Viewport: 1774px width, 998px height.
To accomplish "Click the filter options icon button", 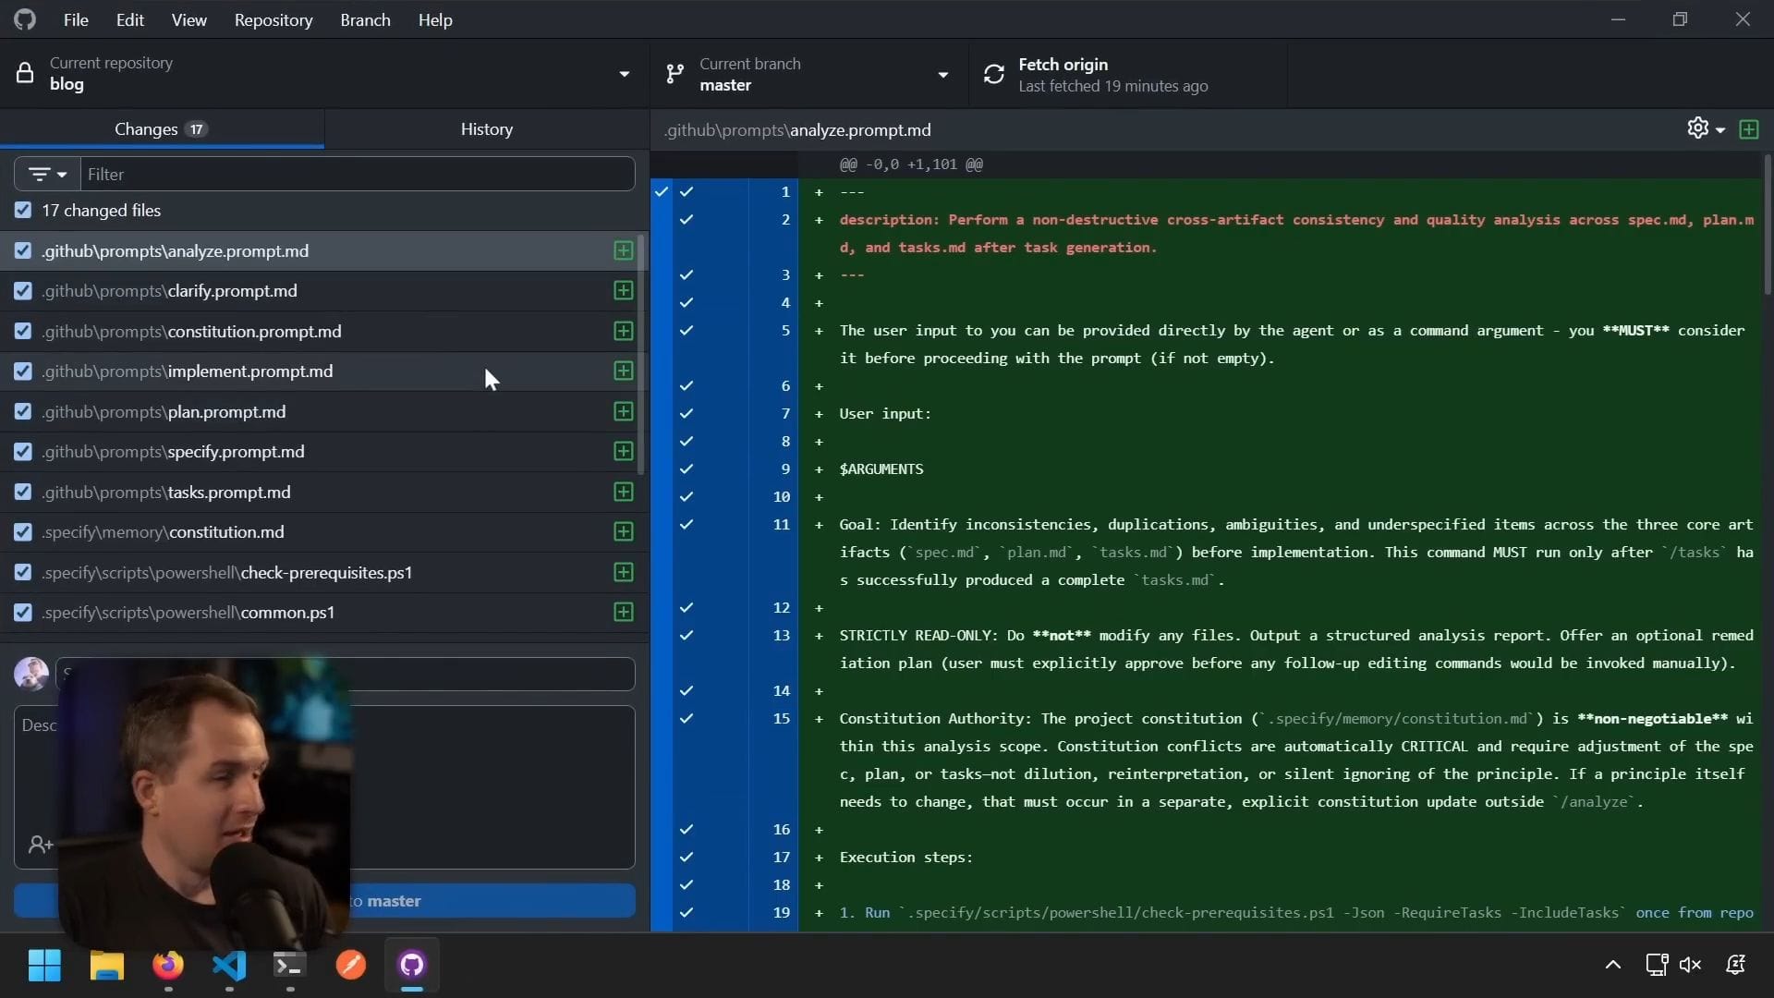I will click(x=48, y=174).
